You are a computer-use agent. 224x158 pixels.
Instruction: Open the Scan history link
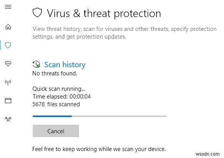pos(65,65)
